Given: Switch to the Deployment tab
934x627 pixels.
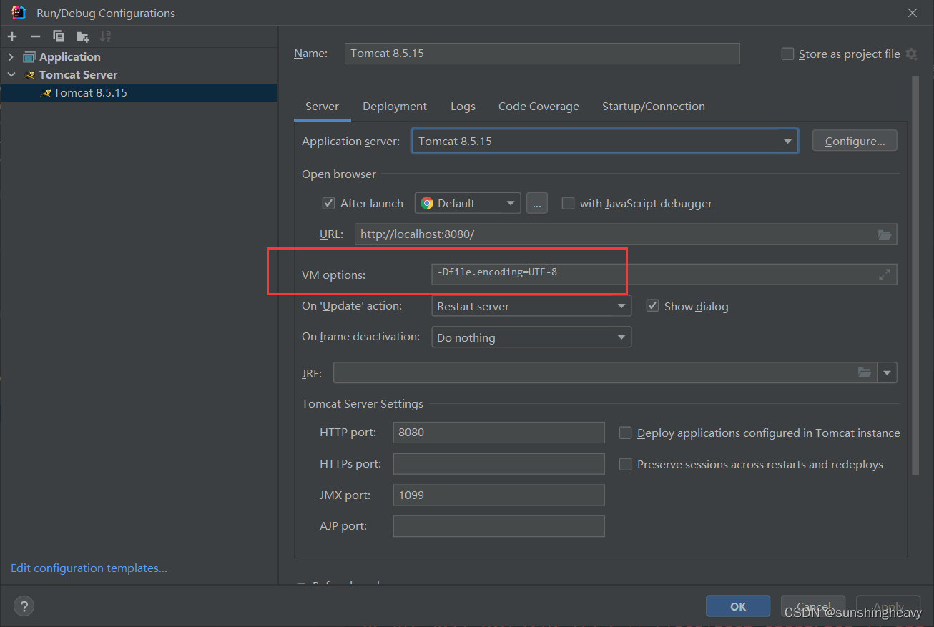Looking at the screenshot, I should [x=395, y=106].
